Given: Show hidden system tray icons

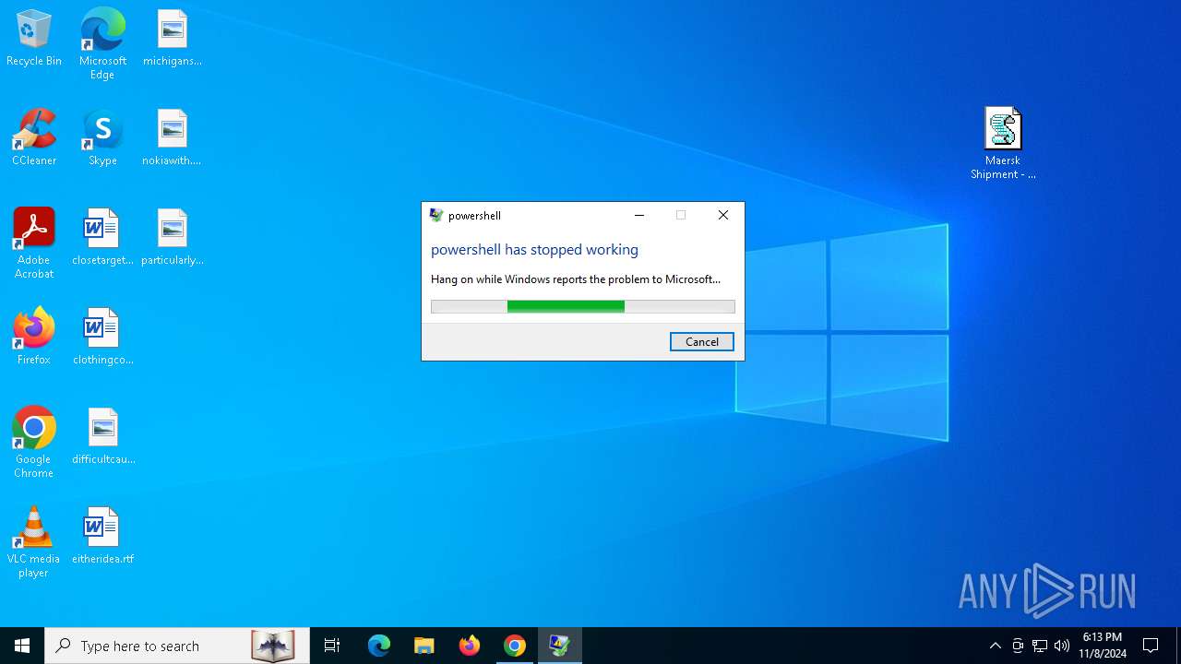Looking at the screenshot, I should (995, 646).
